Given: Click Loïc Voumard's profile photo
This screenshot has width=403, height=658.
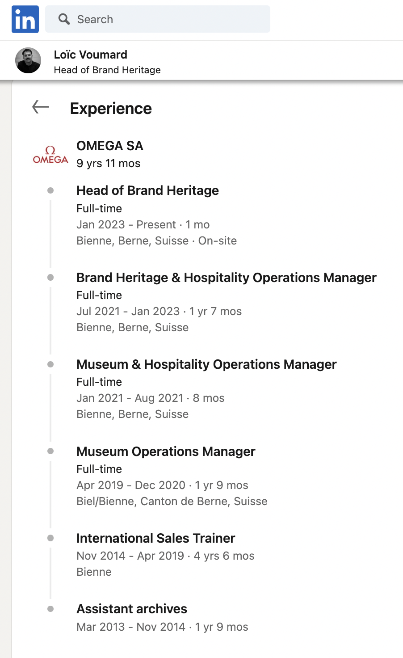Looking at the screenshot, I should (x=28, y=60).
